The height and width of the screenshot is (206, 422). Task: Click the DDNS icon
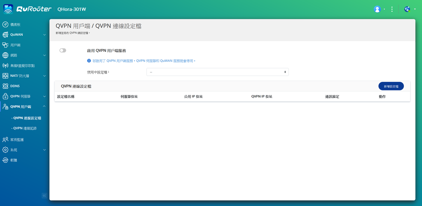(x=5, y=86)
